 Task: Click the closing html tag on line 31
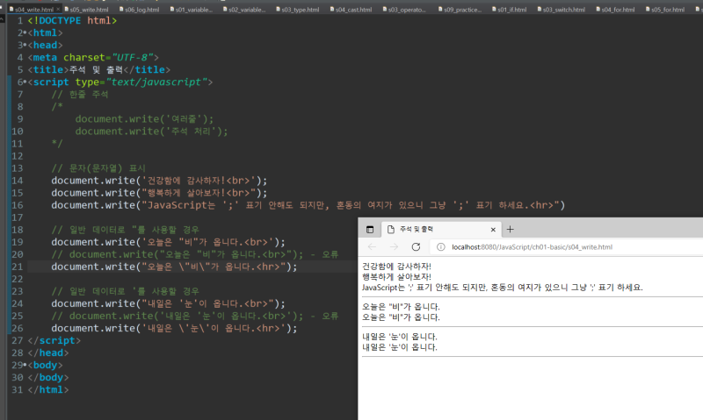48,389
